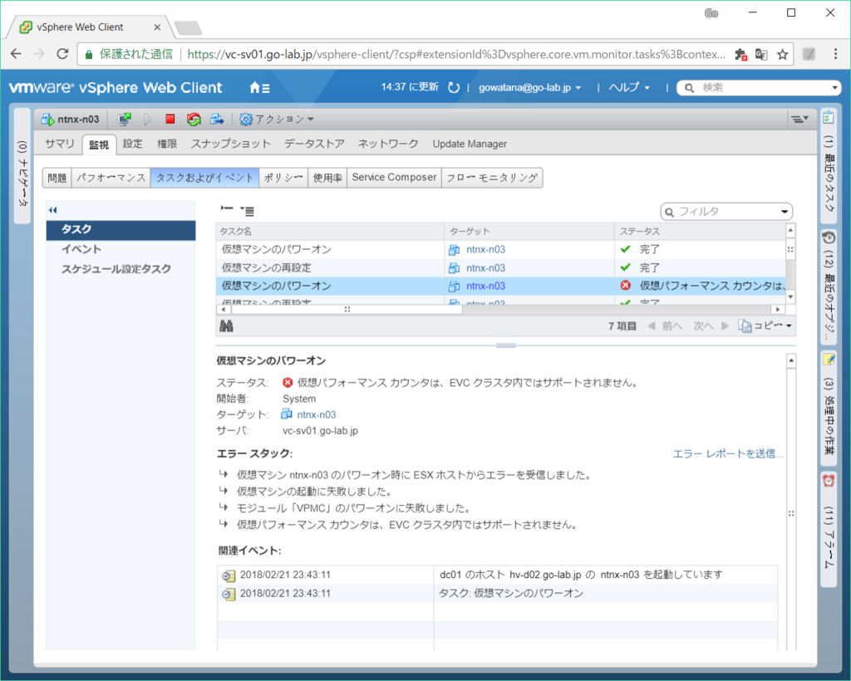Screen dimensions: 851x681
Task: Open the スナップショット tab
Action: point(231,144)
